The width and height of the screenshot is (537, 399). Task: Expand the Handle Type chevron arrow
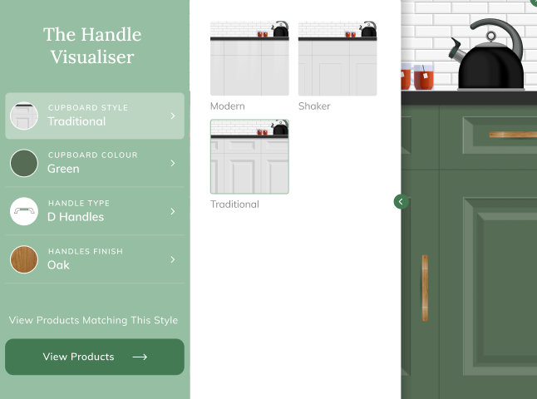[x=173, y=211]
